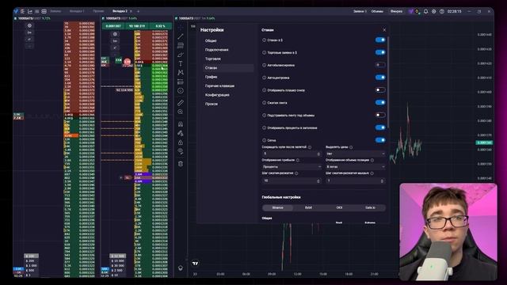Toggle the 'Автоцентровка' switch

pos(380,78)
